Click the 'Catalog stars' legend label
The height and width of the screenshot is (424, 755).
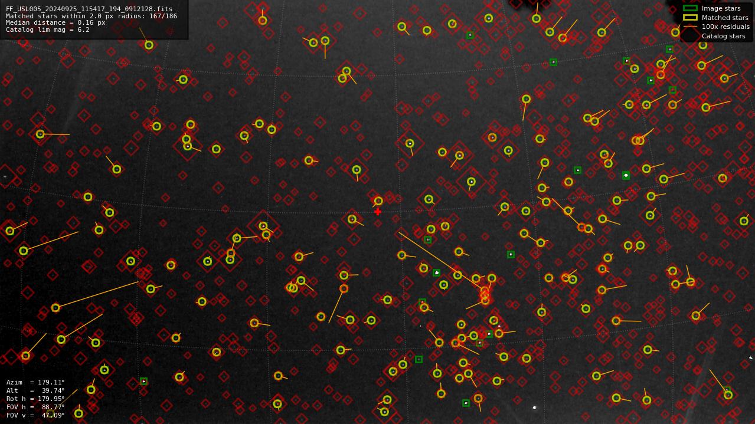coord(723,36)
